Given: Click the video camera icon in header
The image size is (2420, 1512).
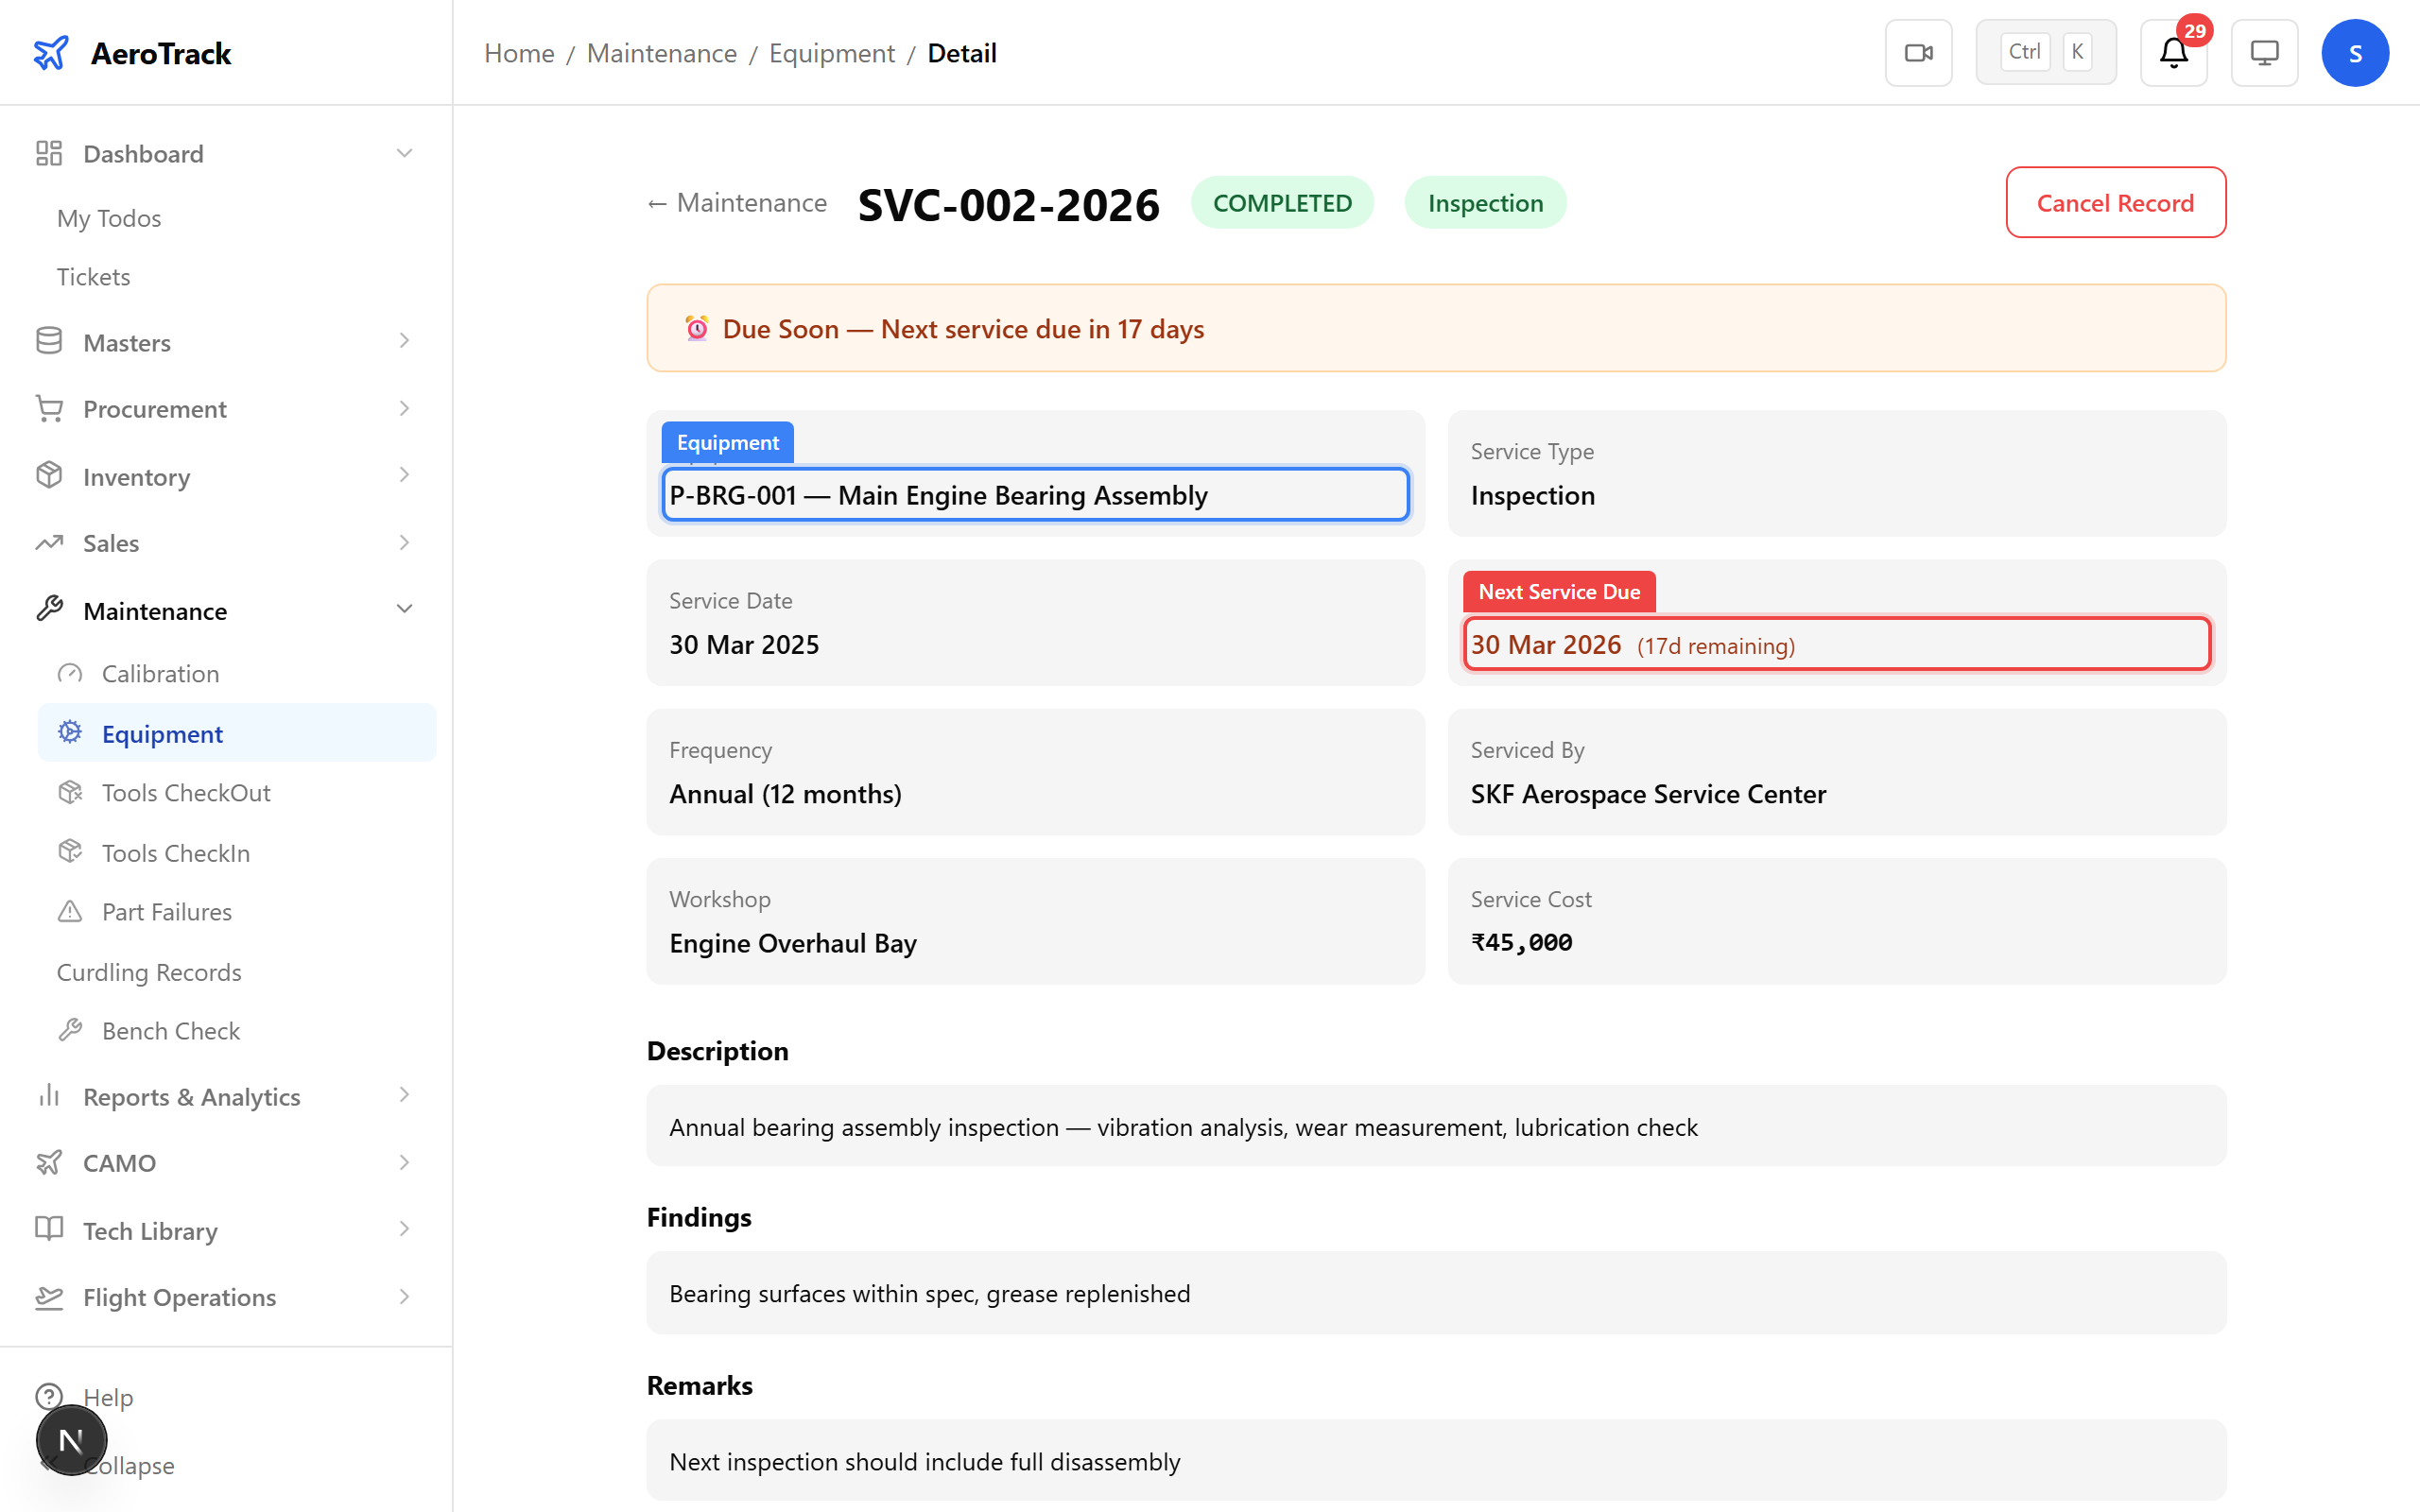Looking at the screenshot, I should click(x=1918, y=53).
